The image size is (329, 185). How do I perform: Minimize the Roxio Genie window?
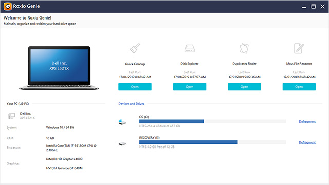[304, 7]
